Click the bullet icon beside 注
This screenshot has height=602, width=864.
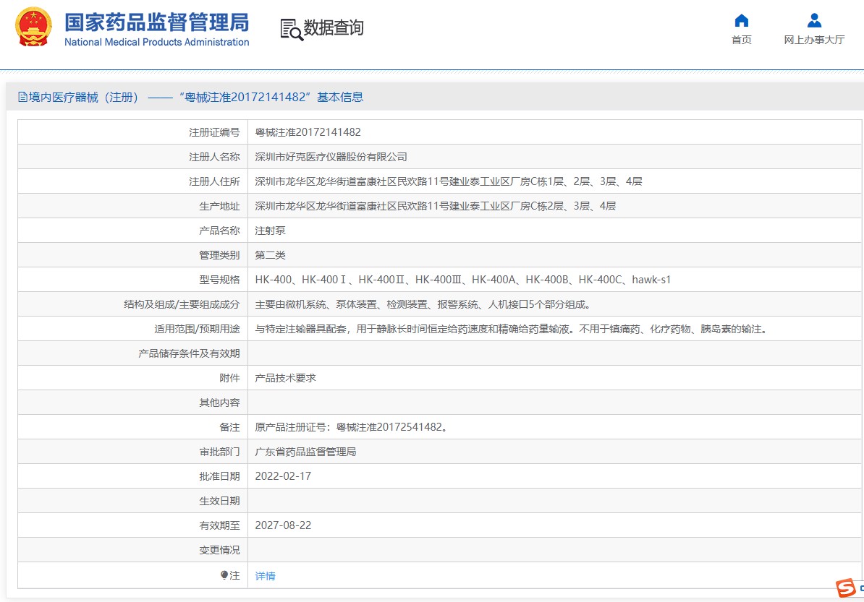tap(224, 575)
